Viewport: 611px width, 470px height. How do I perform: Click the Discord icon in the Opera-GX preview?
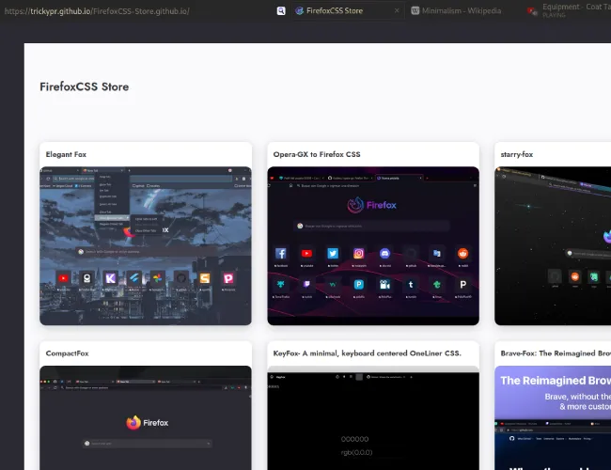tap(384, 254)
